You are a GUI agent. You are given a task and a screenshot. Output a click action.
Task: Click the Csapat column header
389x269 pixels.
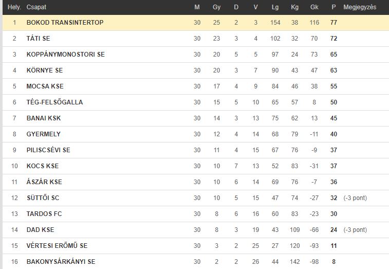coord(36,7)
